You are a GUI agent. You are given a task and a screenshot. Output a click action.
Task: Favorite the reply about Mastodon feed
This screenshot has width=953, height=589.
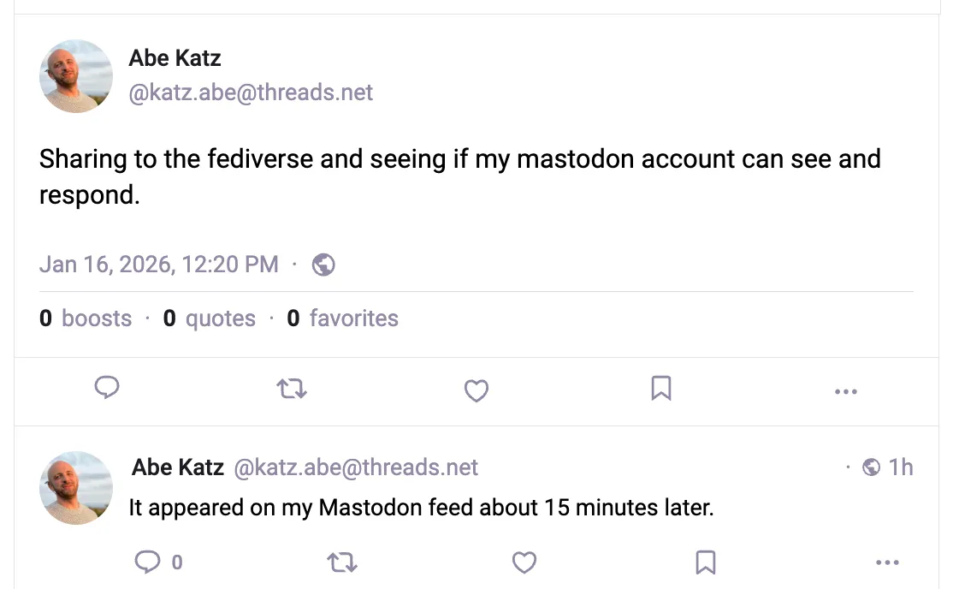click(524, 562)
